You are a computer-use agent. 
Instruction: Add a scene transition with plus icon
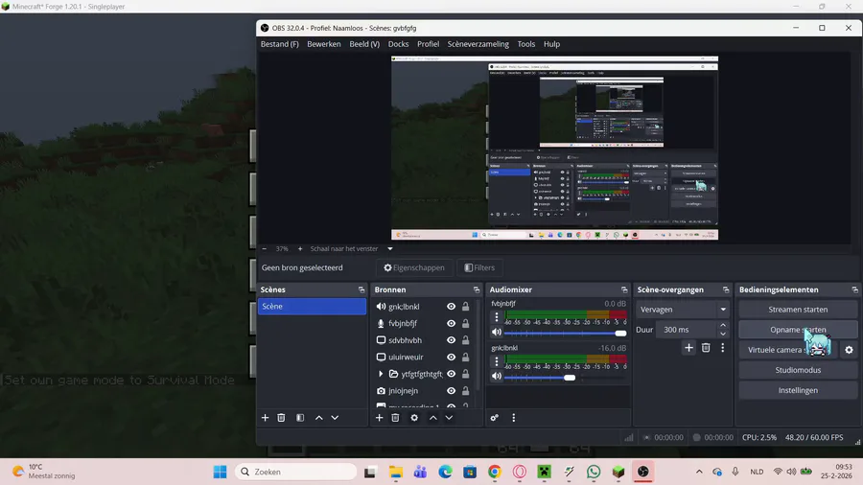[x=688, y=348]
